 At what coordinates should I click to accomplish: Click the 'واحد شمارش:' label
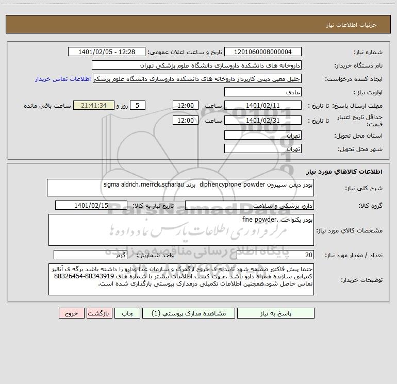tap(155, 255)
